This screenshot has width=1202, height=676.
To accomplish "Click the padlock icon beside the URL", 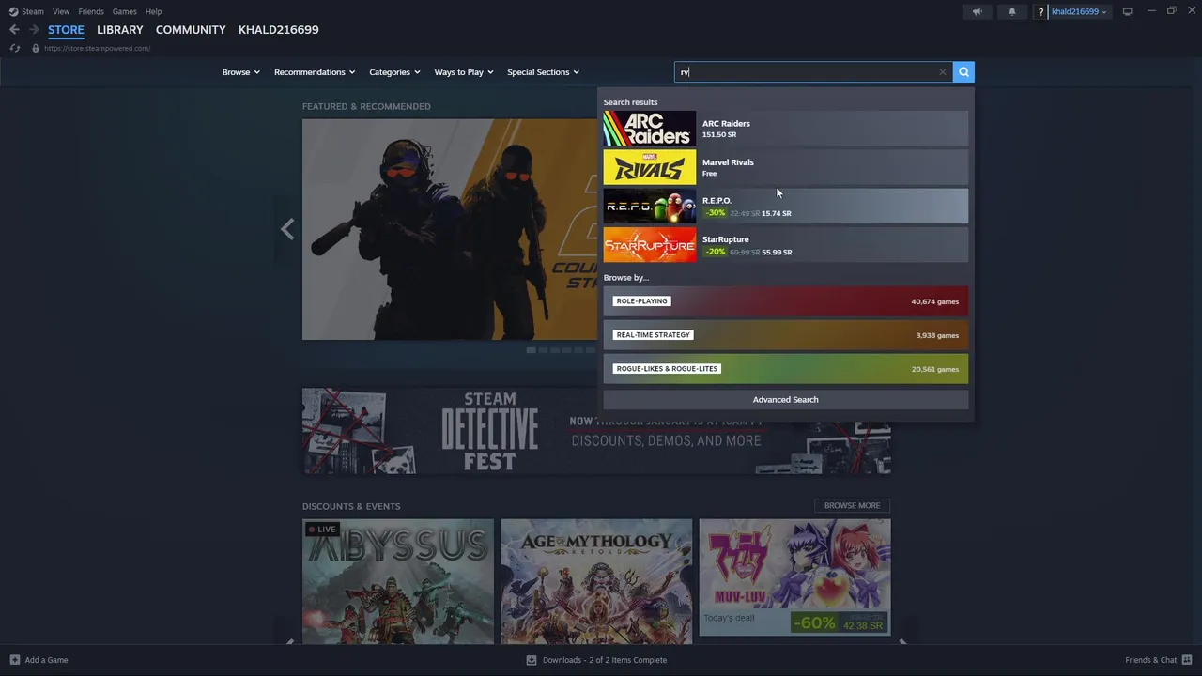I will point(36,48).
